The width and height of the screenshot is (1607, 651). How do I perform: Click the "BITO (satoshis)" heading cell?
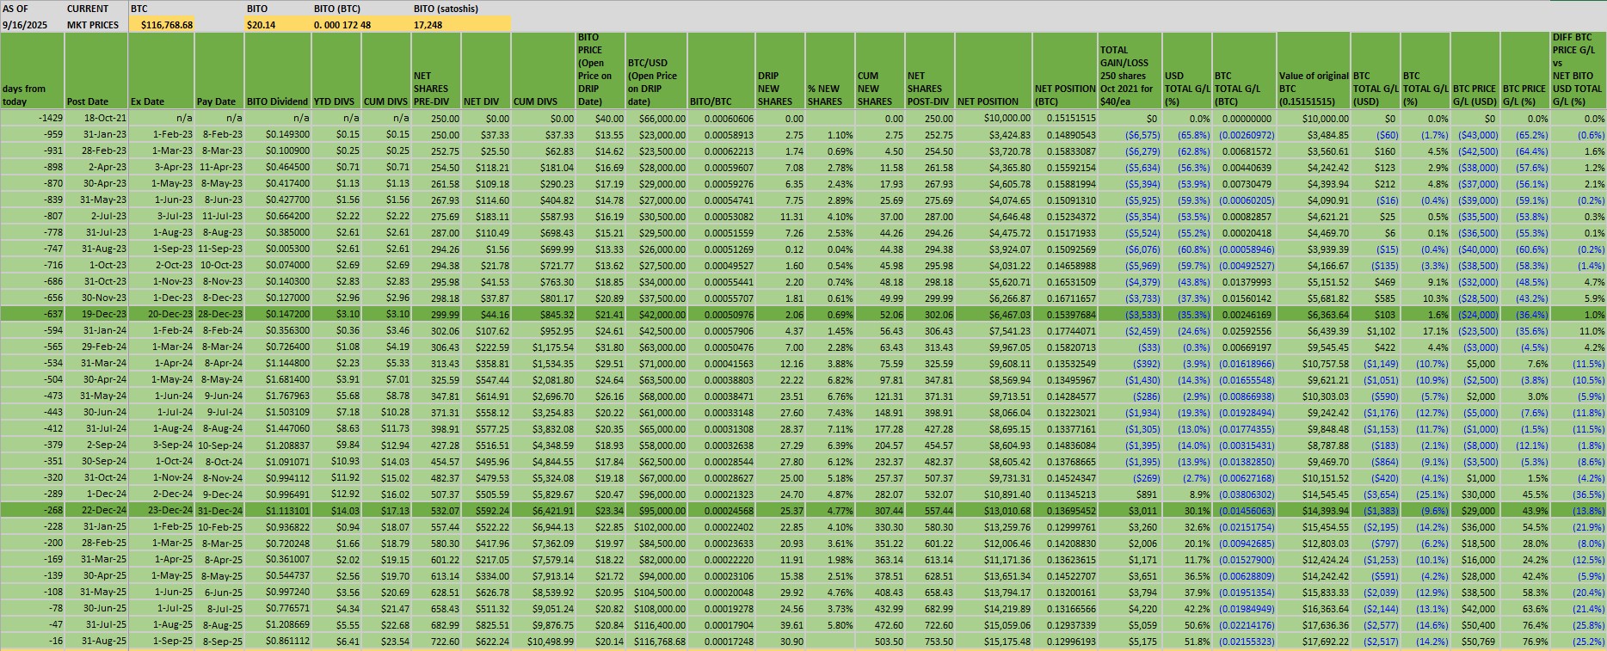pyautogui.click(x=462, y=9)
